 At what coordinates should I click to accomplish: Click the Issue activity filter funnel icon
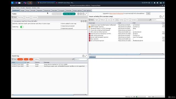[x=90, y=20]
